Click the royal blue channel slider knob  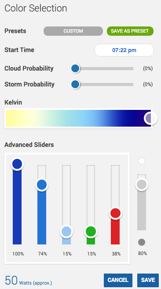[17, 164]
